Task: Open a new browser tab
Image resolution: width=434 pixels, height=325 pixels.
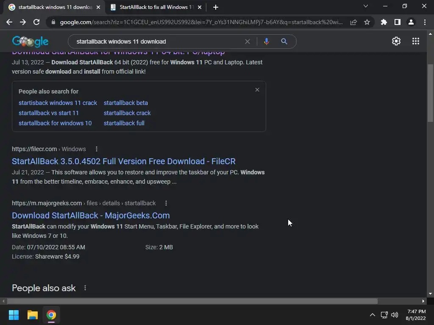Action: pos(216,8)
